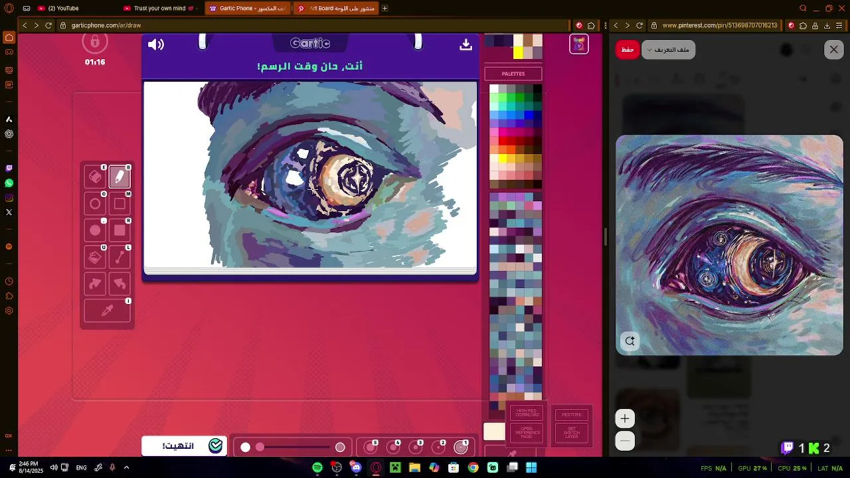Viewport: 850px width, 478px height.
Task: Select the Line tool
Action: [120, 257]
